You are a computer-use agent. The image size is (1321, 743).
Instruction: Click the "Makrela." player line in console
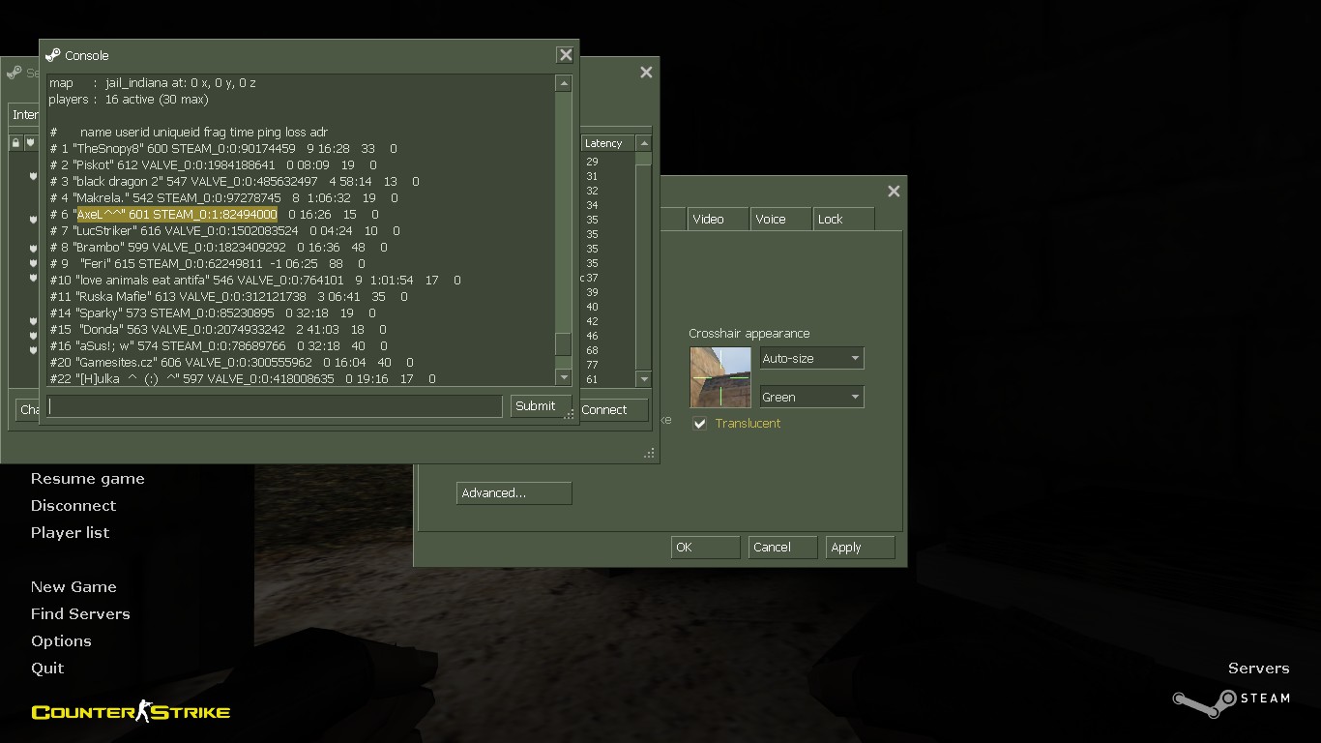(223, 198)
